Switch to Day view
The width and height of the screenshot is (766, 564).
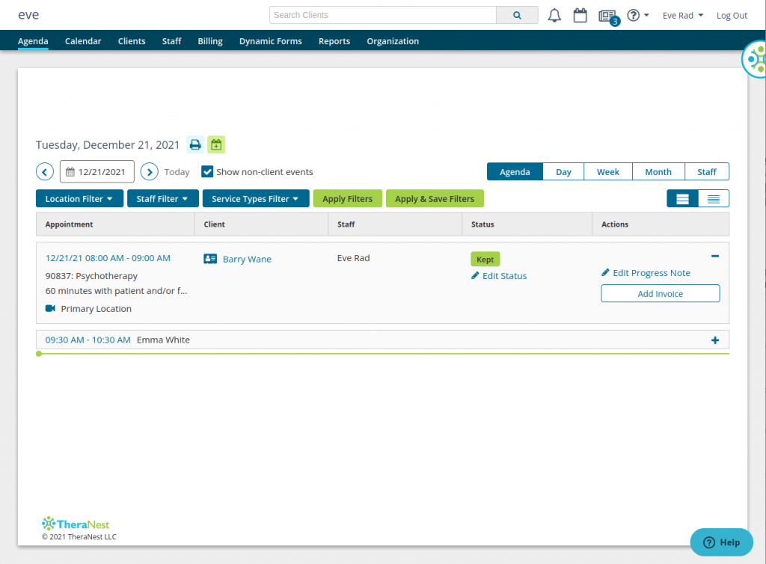[563, 172]
